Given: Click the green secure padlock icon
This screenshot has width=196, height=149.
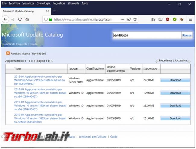Looking at the screenshot, I should pyautogui.click(x=50, y=19).
